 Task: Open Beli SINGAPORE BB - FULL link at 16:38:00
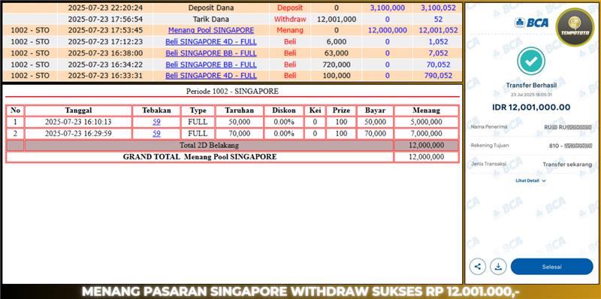(x=211, y=53)
